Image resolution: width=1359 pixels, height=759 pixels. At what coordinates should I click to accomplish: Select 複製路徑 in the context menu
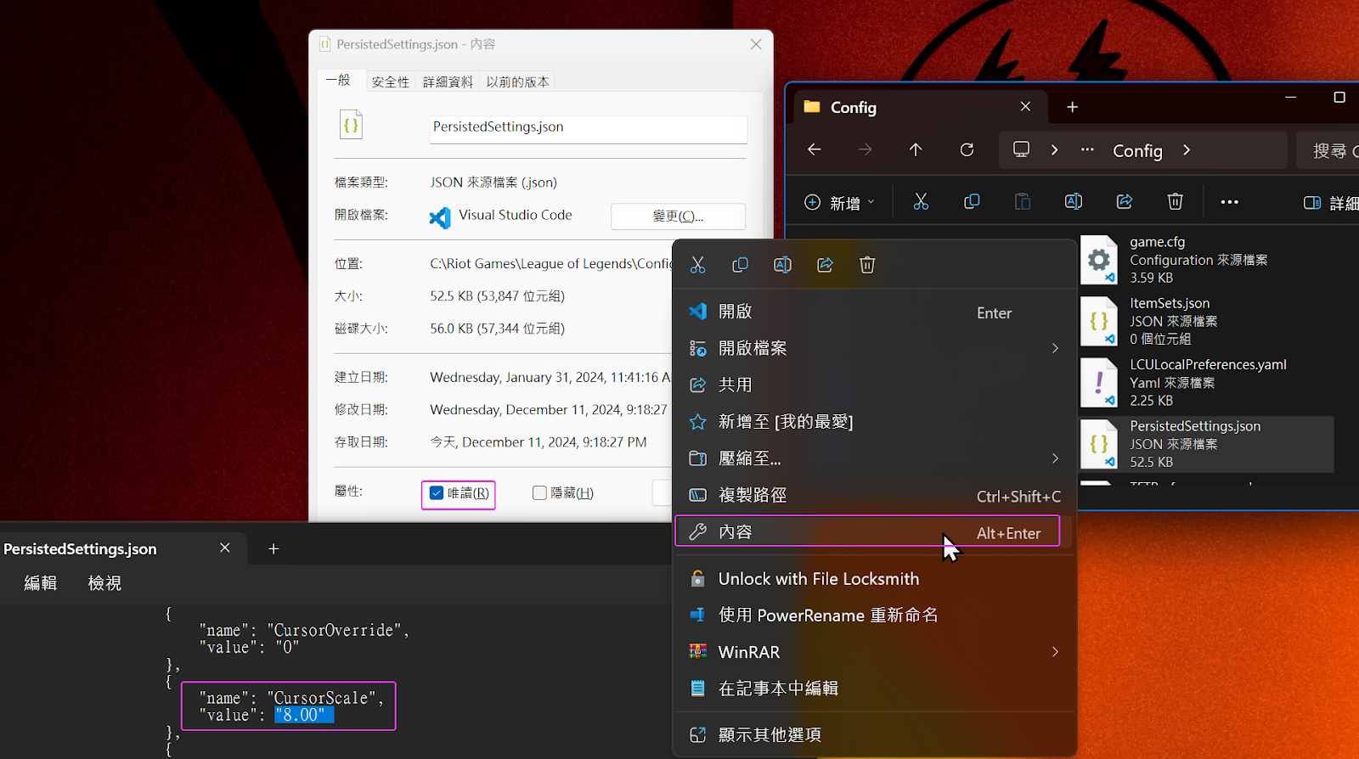875,495
